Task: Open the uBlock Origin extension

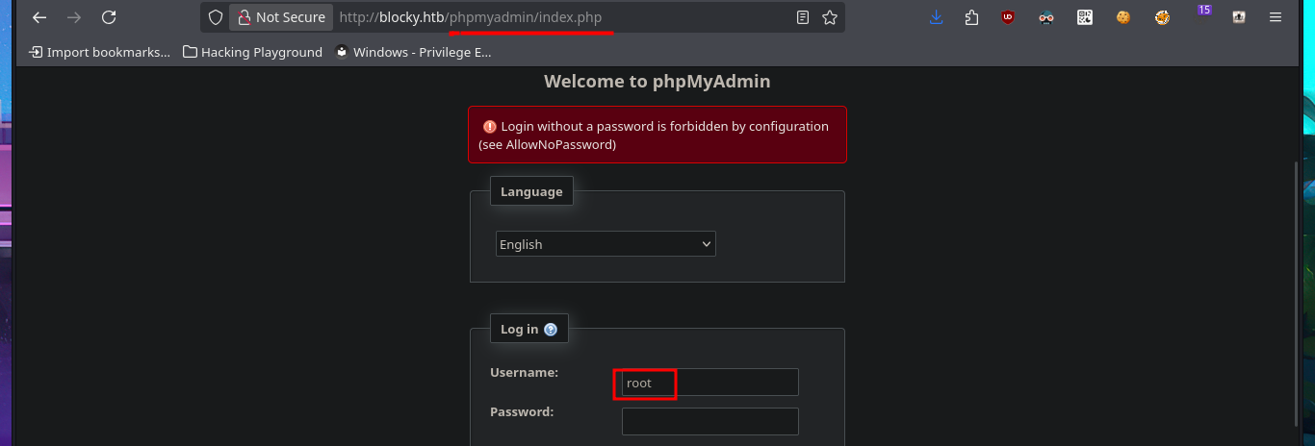Action: [1008, 17]
